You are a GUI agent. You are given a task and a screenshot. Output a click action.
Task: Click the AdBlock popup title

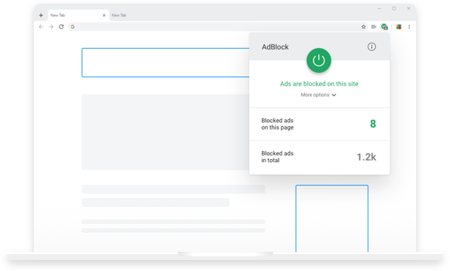(x=275, y=47)
